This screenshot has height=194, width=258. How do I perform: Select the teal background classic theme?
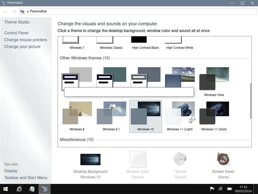(111, 78)
